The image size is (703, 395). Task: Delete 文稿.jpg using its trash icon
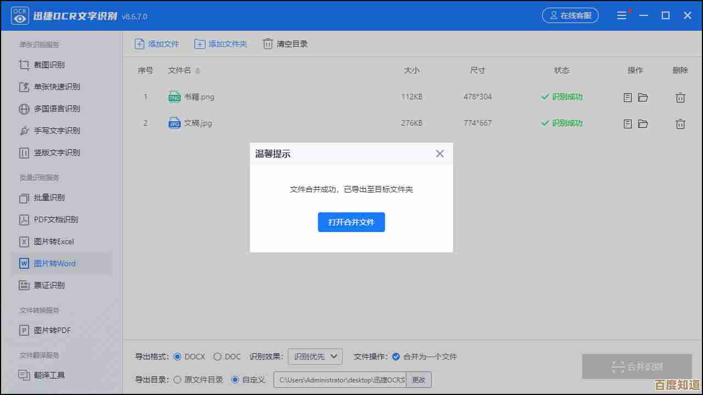680,123
